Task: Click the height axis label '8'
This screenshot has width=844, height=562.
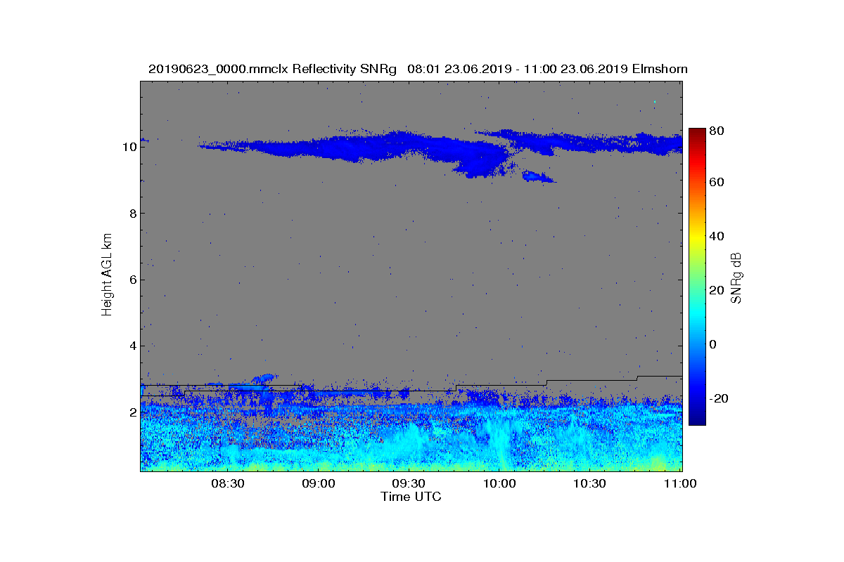Action: pyautogui.click(x=132, y=214)
